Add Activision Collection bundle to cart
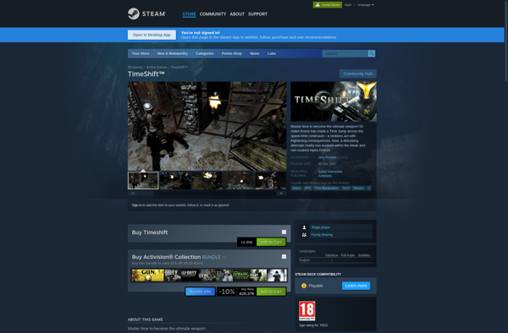 [x=271, y=292]
